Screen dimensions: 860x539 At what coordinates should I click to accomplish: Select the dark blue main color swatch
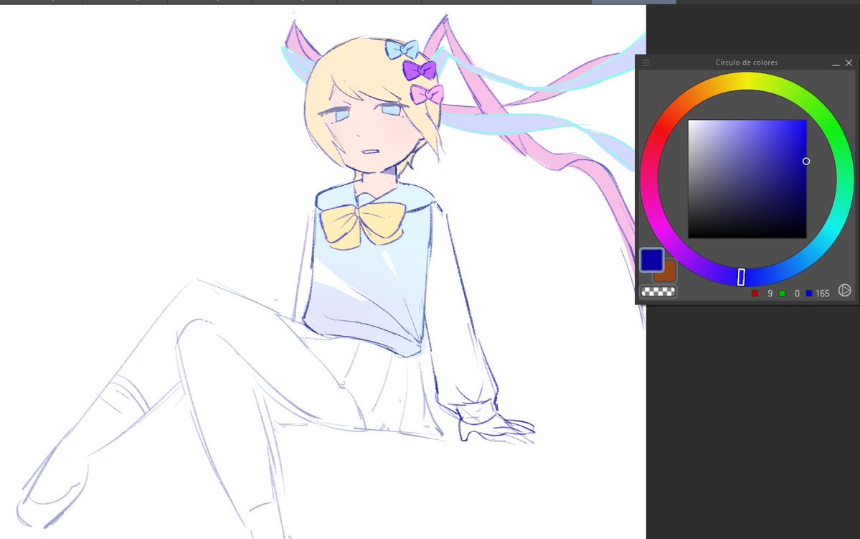click(x=651, y=260)
